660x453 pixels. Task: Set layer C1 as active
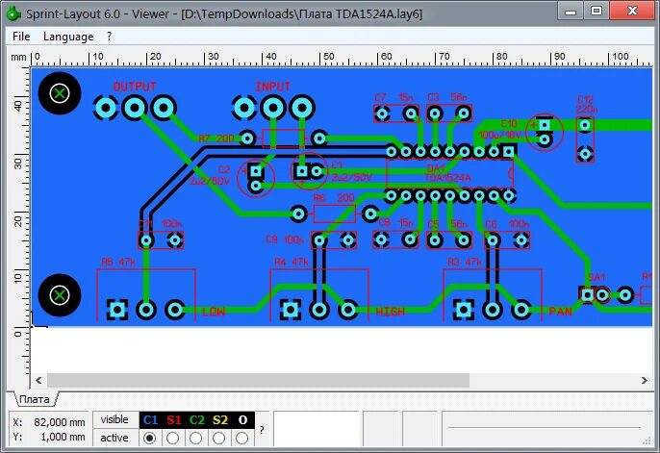[x=149, y=439]
